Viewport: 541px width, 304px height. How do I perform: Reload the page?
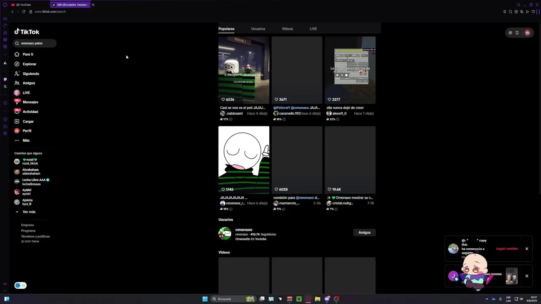24,11
